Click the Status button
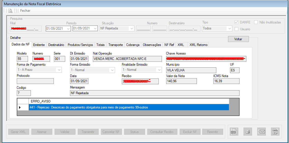This screenshot has width=289, height=143. (x=134, y=132)
